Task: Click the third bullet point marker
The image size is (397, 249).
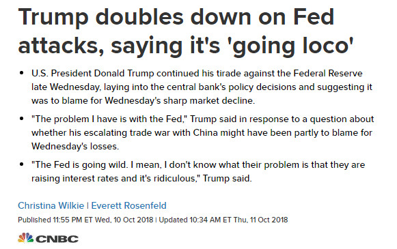Action: pos(21,164)
